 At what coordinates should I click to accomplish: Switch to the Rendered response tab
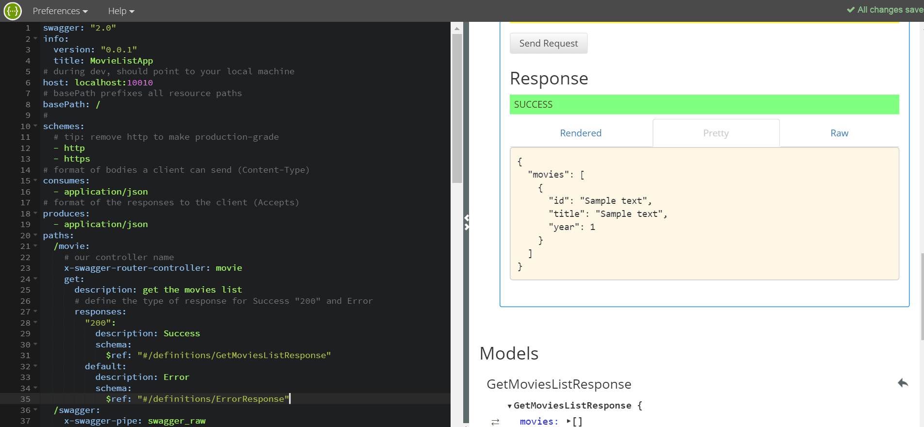tap(581, 133)
